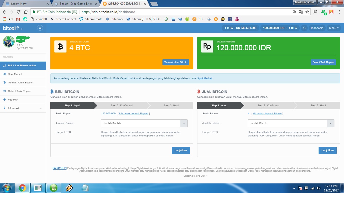
Task: Open the Facebook bookmark icon
Action: [x=230, y=19]
